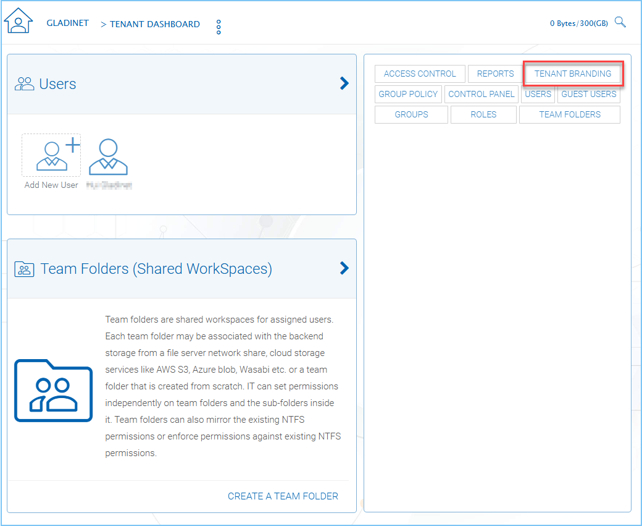Click the Add New User icon
Screen dimensions: 642x526
click(x=51, y=155)
